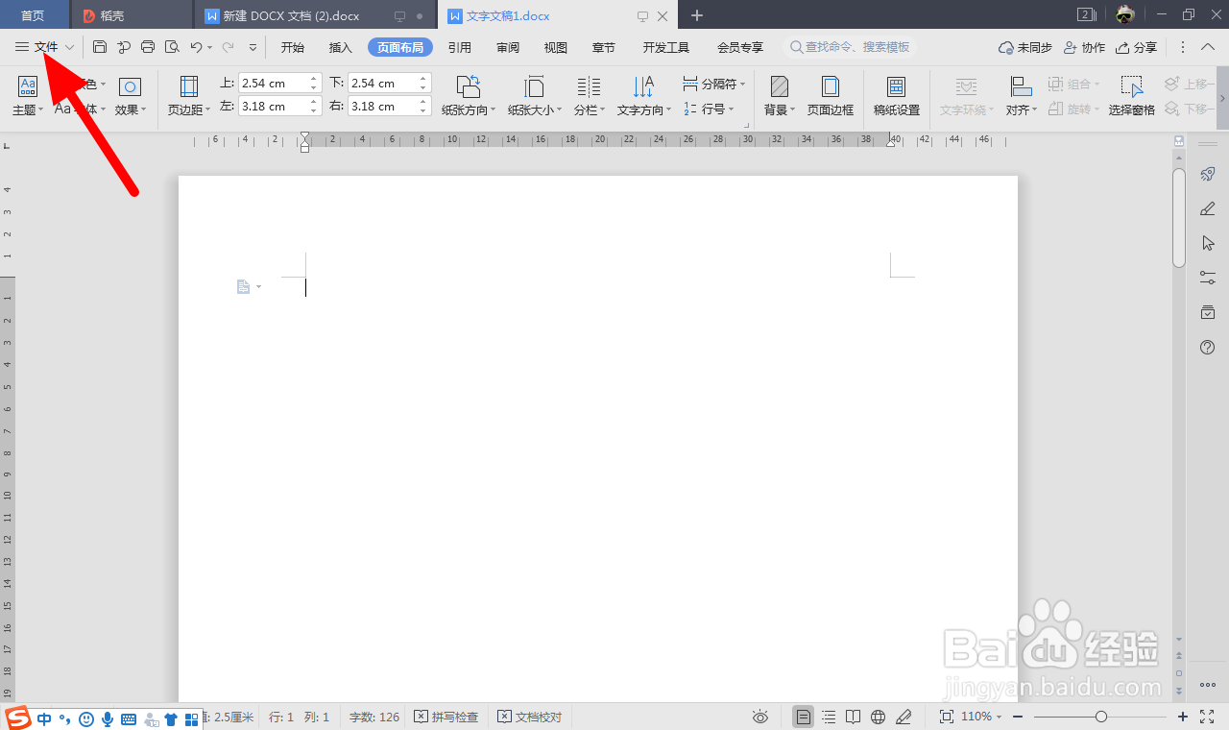Click the settings sliders icon in right sidebar
This screenshot has width=1229, height=730.
pos(1208,278)
